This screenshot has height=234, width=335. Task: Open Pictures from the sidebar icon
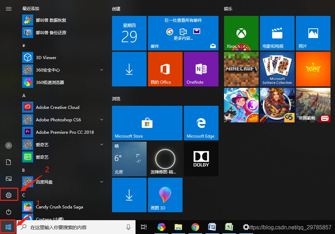click(x=8, y=178)
